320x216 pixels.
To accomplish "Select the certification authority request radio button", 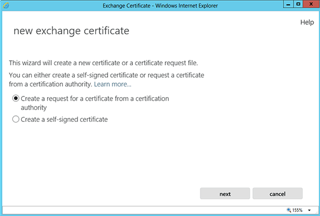I will coord(16,98).
